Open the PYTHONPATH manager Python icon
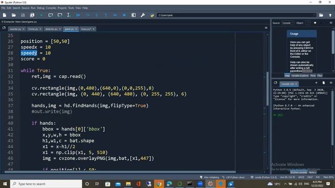 click(x=152, y=15)
